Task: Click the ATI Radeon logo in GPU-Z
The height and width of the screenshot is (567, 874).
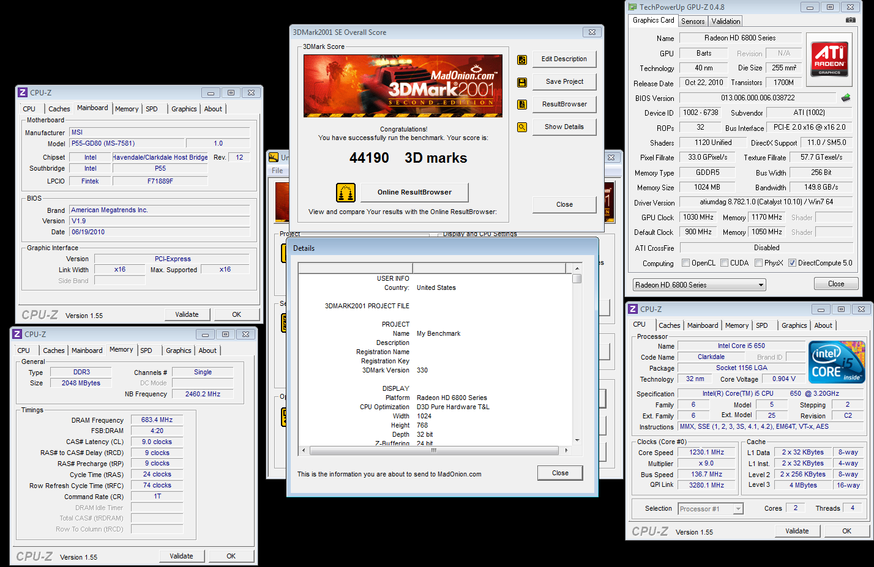Action: pos(829,59)
